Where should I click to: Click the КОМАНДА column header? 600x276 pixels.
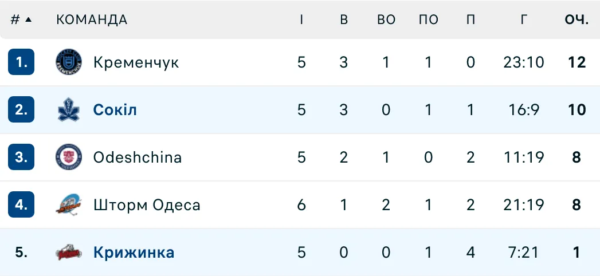tap(92, 19)
